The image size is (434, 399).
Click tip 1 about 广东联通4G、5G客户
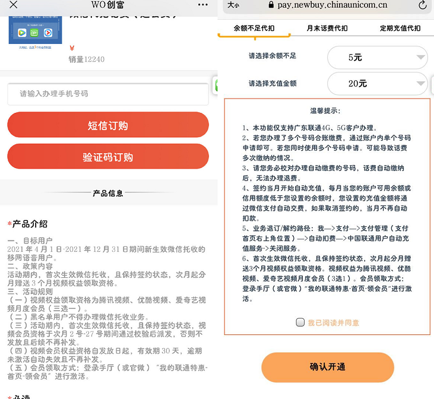(x=310, y=128)
